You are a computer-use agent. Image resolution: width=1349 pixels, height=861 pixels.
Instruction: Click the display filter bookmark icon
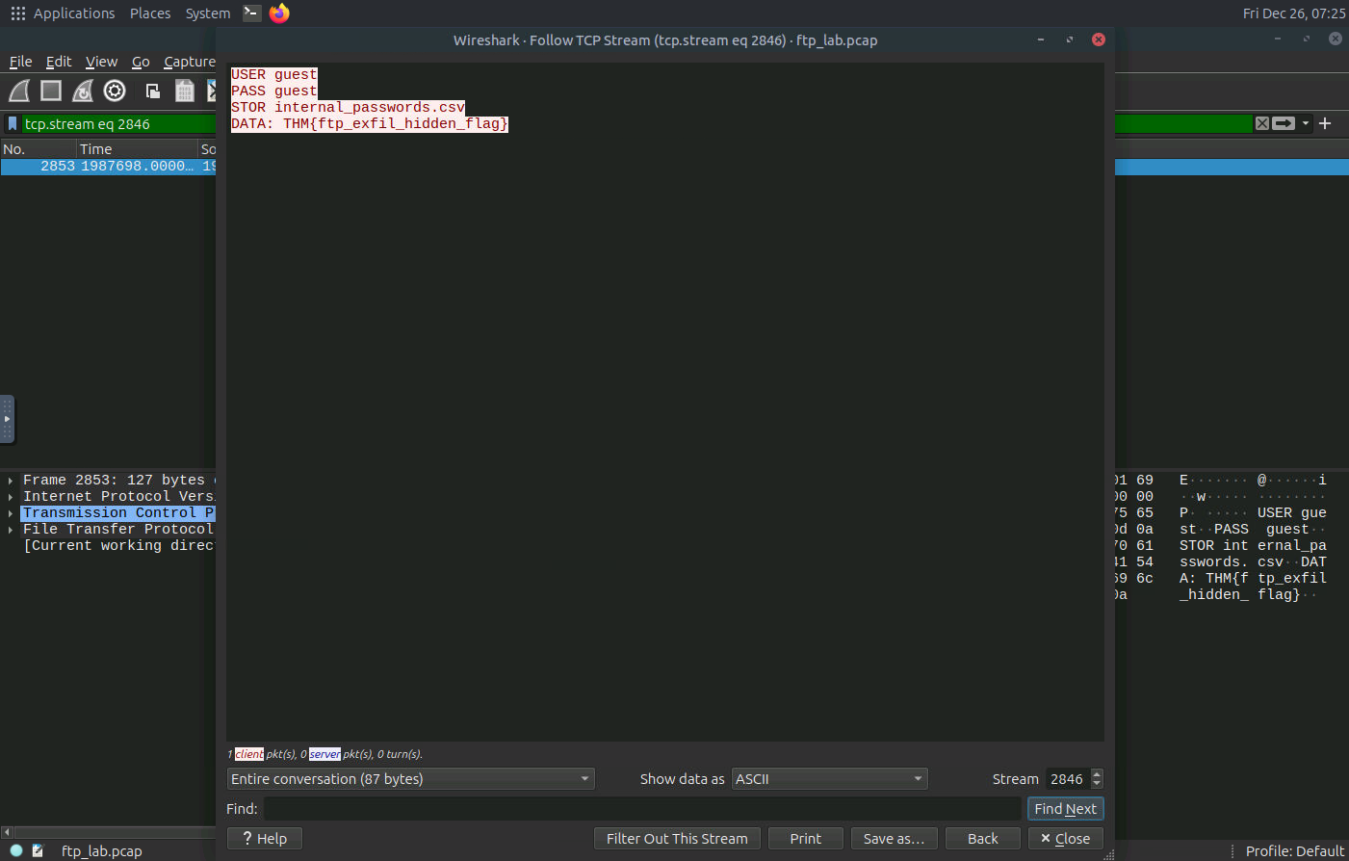point(13,123)
